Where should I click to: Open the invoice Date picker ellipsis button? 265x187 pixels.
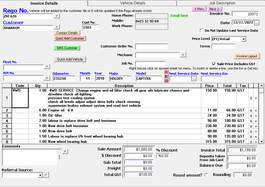pyautogui.click(x=257, y=23)
